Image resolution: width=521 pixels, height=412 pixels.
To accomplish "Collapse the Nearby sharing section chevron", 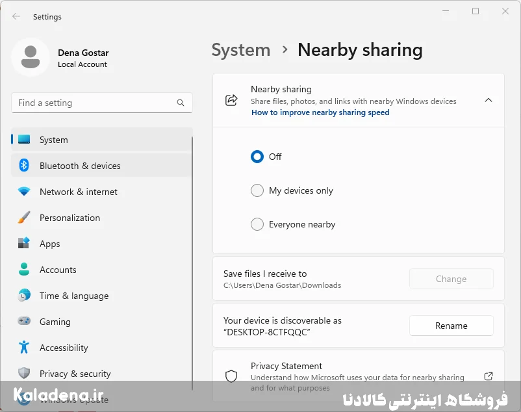I will coord(489,100).
